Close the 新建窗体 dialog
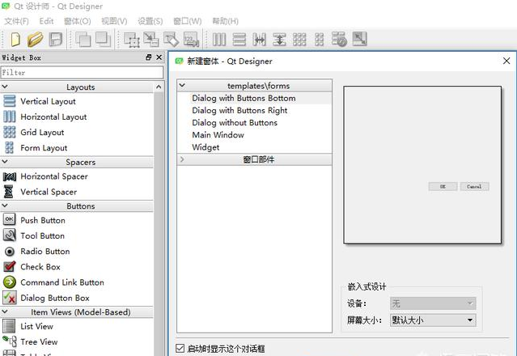Viewport: 517px width, 356px height. (506, 61)
